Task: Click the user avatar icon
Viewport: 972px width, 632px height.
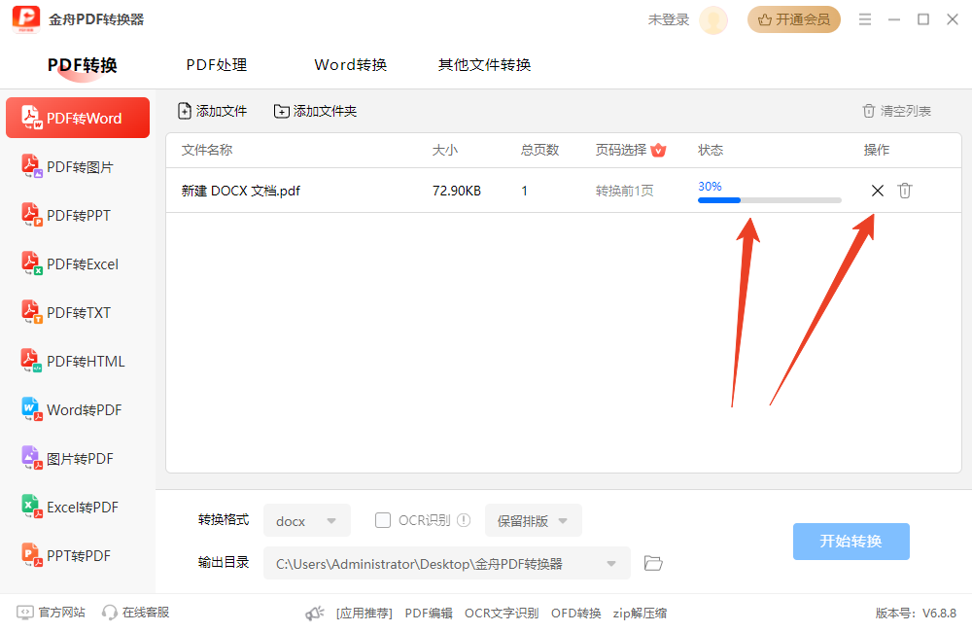Action: 713,19
